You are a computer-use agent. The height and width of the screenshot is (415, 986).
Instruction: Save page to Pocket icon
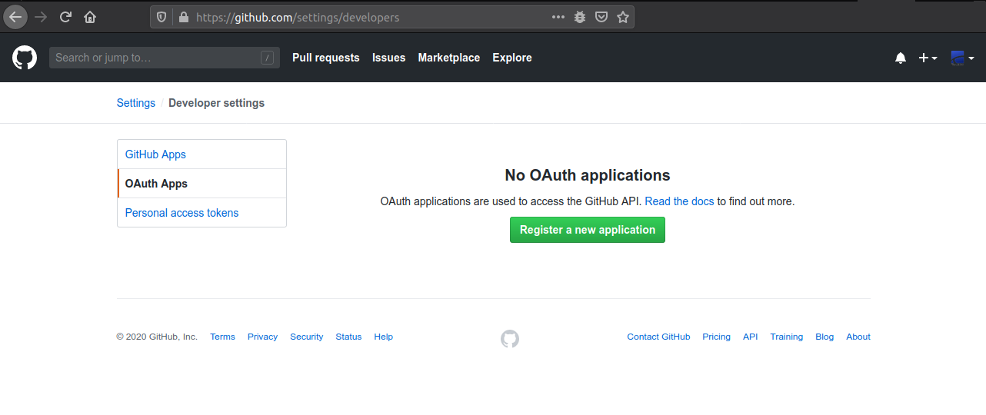pos(602,17)
